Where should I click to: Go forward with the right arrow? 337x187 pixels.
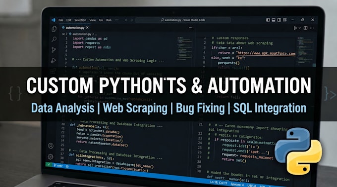tap(131, 20)
